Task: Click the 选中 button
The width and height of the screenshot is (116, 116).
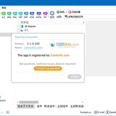Action: (x=39, y=106)
